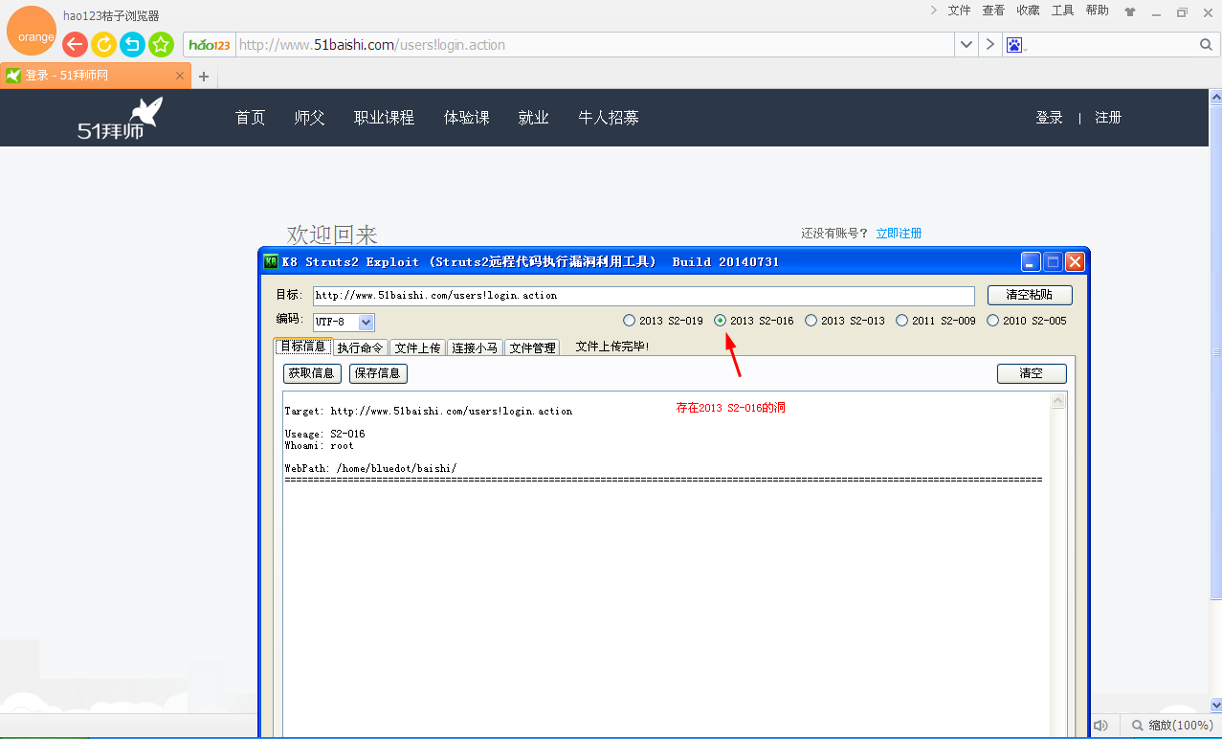Viewport: 1222px width, 739px height.
Task: Open the skin shirt icon
Action: point(1130,12)
